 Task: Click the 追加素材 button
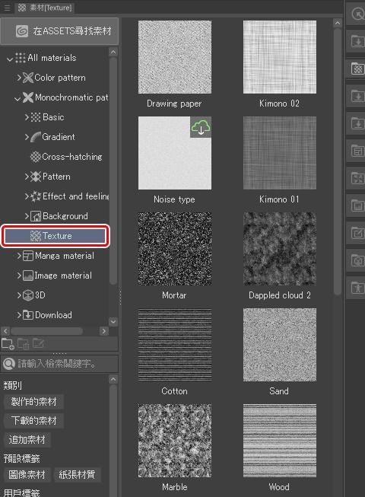coord(27,440)
